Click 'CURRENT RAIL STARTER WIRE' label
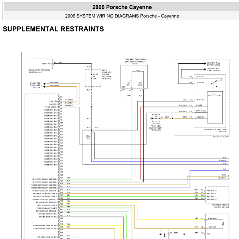Viewport: 239px width, 239px height. point(213,69)
